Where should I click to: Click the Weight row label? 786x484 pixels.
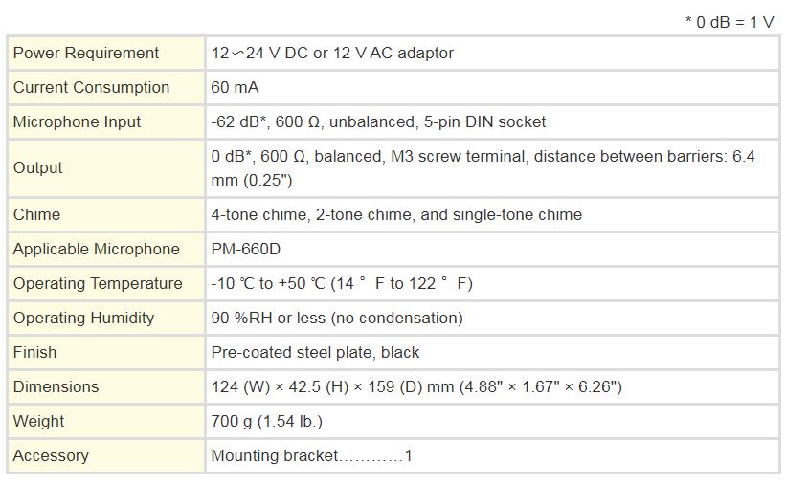[38, 421]
